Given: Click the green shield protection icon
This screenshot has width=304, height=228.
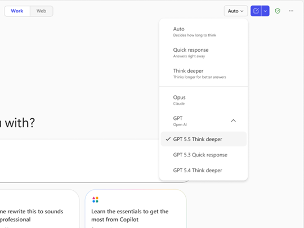Looking at the screenshot, I should [278, 11].
